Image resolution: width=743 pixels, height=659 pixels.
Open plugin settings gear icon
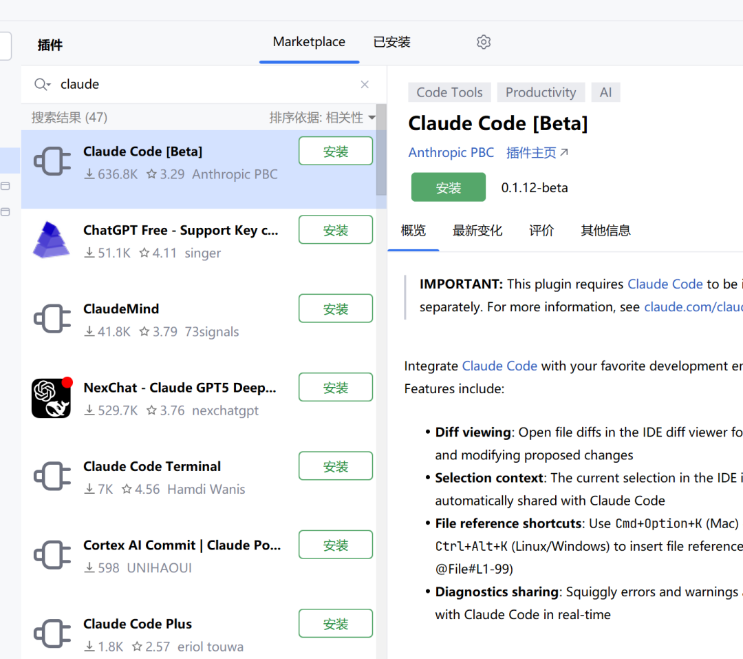(x=484, y=42)
